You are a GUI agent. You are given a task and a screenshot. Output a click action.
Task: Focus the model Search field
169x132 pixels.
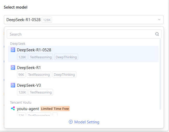click(81, 34)
